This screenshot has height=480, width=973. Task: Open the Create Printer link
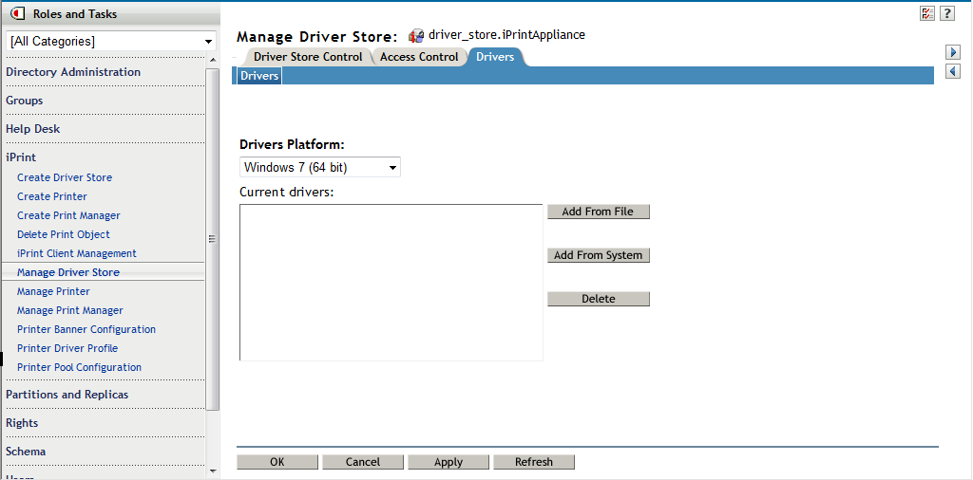point(52,196)
